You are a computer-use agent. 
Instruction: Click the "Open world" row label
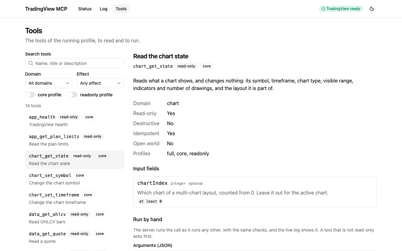[x=146, y=143]
